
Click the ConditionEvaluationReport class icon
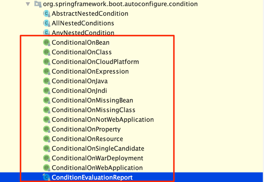click(47, 177)
